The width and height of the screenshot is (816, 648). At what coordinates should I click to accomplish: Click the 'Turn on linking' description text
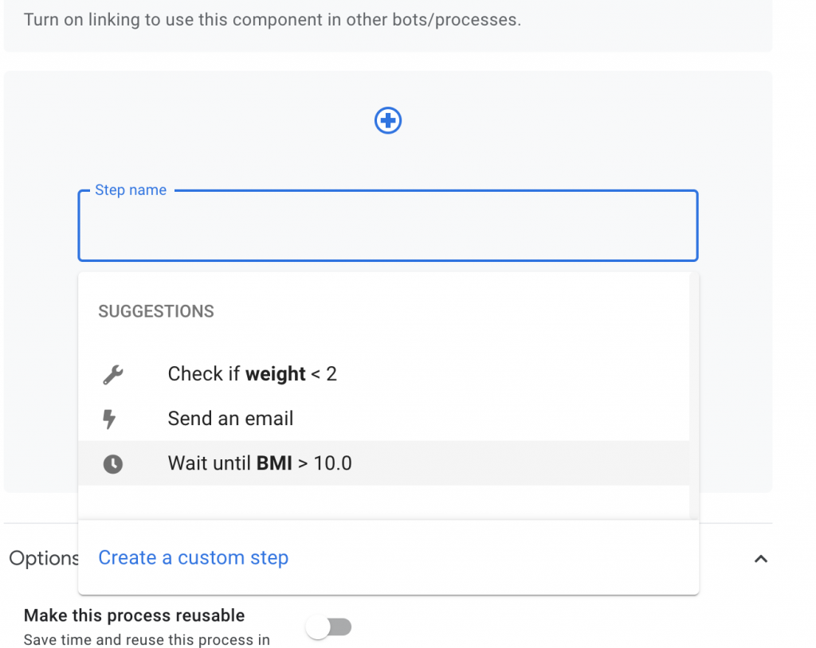273,20
